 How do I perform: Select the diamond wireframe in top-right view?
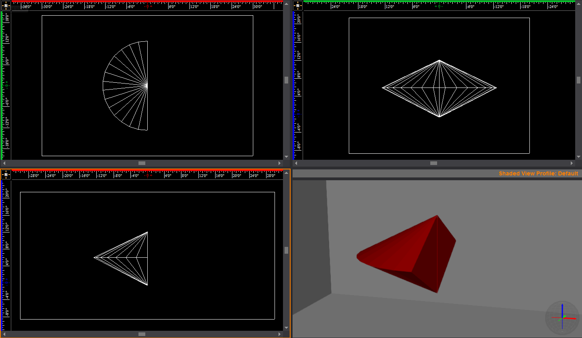(439, 88)
